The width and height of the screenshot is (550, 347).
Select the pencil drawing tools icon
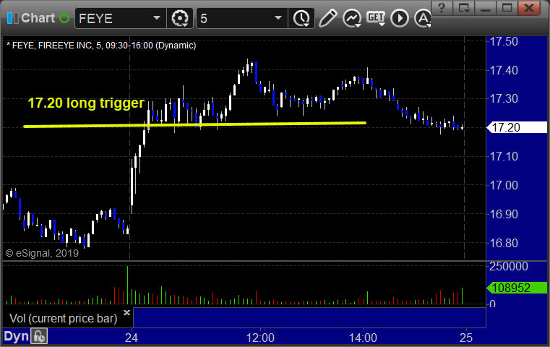[327, 18]
